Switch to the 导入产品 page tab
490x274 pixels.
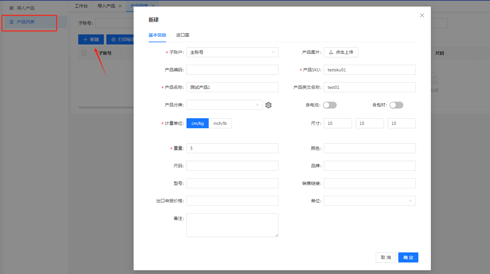[x=106, y=6]
